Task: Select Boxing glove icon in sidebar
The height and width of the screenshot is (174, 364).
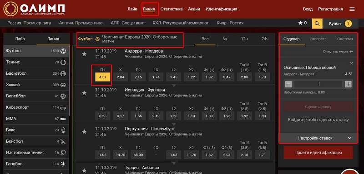Action: tap(63, 130)
